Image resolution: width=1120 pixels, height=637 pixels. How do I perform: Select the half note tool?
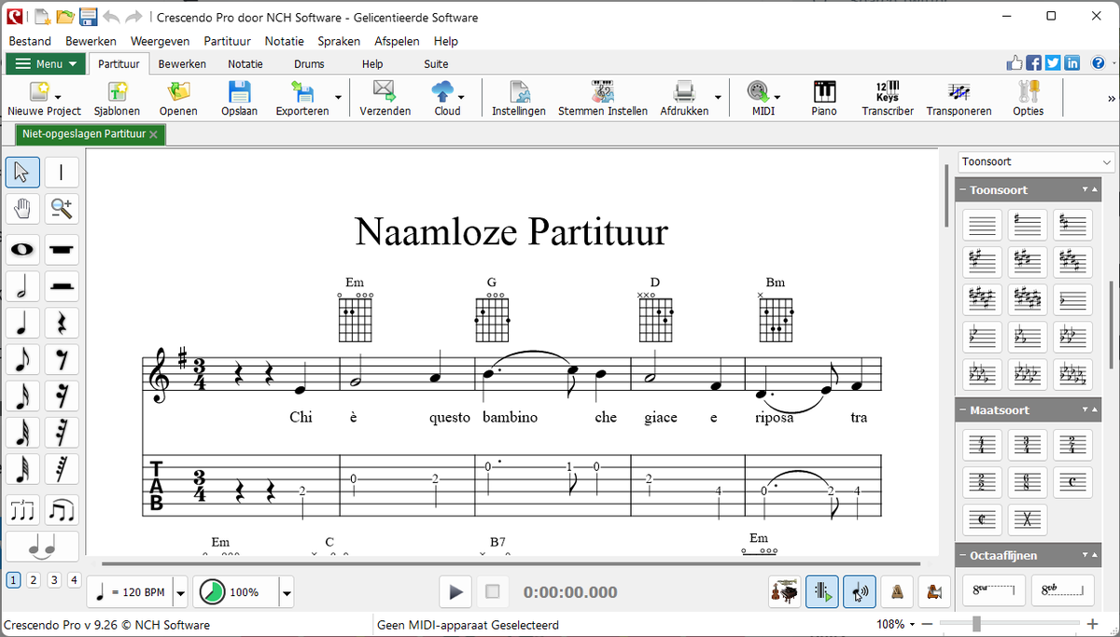click(22, 286)
